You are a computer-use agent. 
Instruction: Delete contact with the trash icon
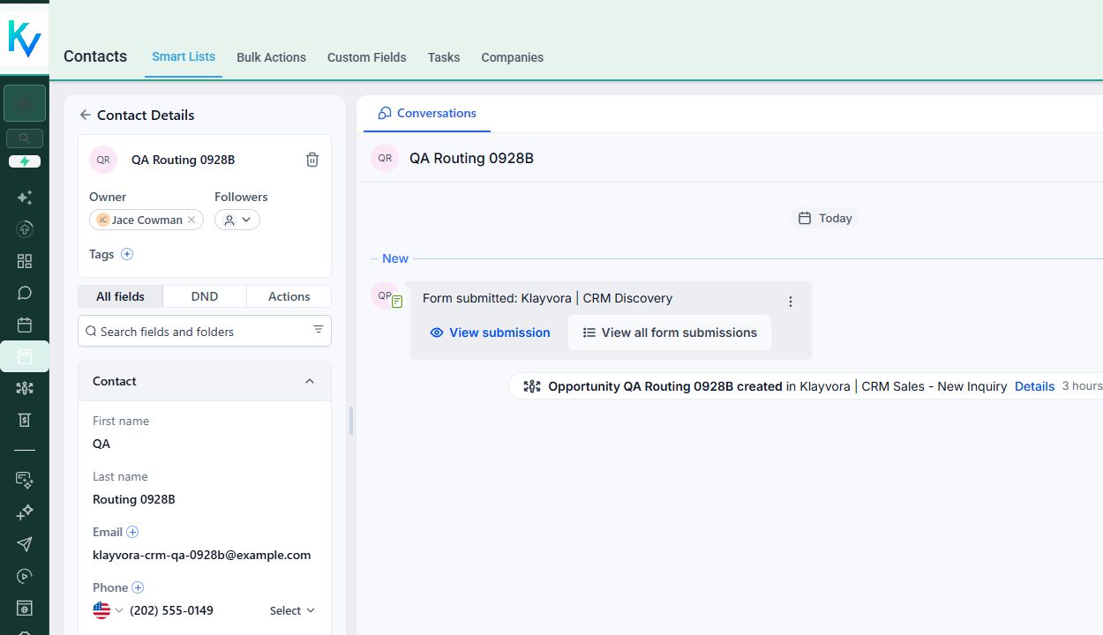312,160
